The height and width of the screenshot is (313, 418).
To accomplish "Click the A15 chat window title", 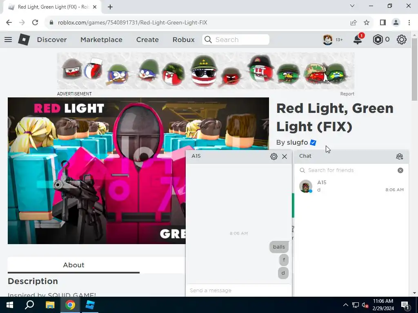I will (x=196, y=156).
